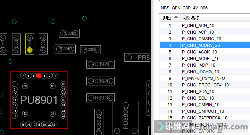Select highlighted row P_CHG_ACDRV_20
Image resolution: width=250 pixels, height=135 pixels.
click(x=205, y=45)
